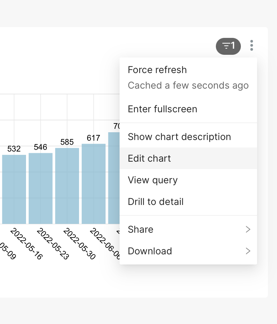Screen dimensions: 277x324
Task: Click the cache timestamp text
Action: point(188,86)
